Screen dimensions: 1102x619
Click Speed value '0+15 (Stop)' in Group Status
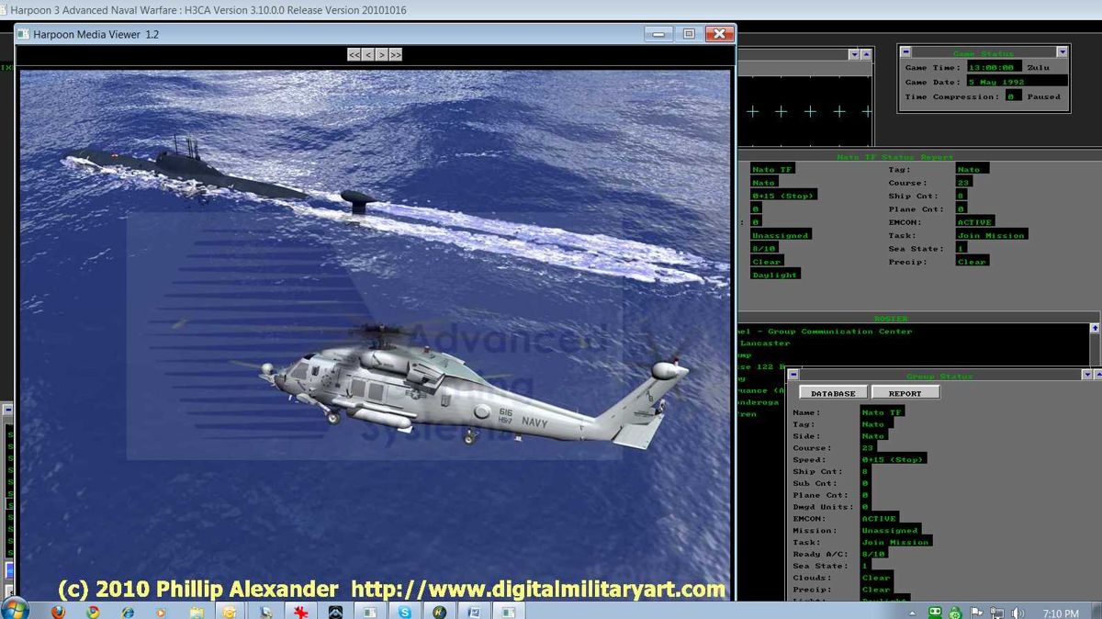(x=894, y=459)
